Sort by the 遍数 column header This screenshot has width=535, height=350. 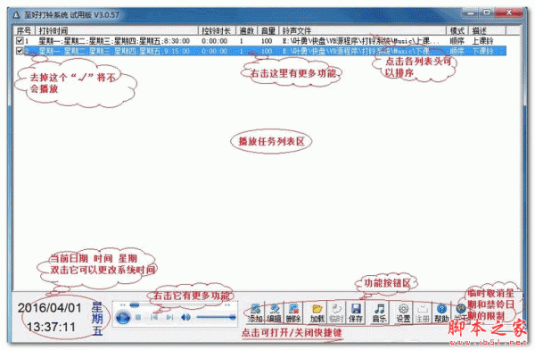(x=247, y=30)
